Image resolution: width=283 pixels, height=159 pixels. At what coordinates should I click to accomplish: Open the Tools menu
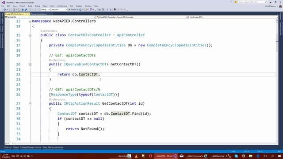pyautogui.click(x=52, y=6)
